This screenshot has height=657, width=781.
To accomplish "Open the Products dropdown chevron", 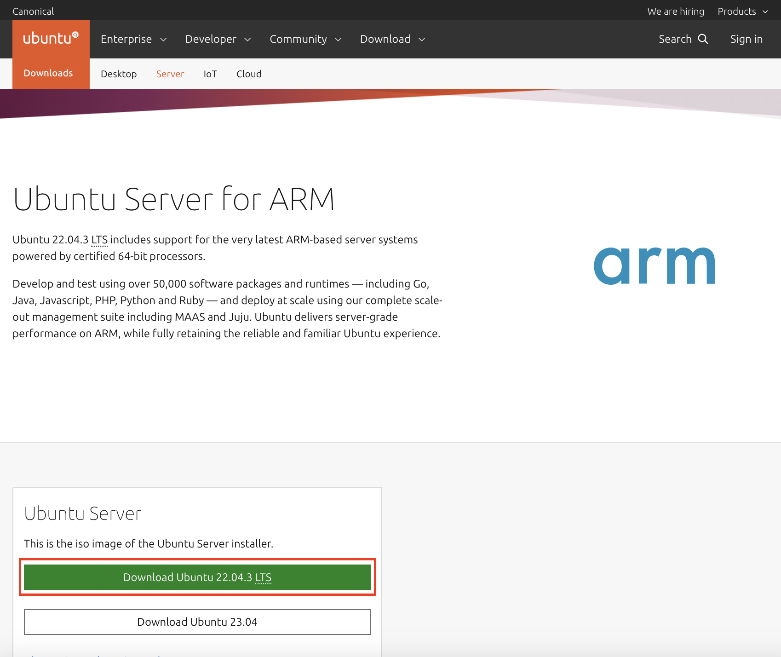I will 765,12.
